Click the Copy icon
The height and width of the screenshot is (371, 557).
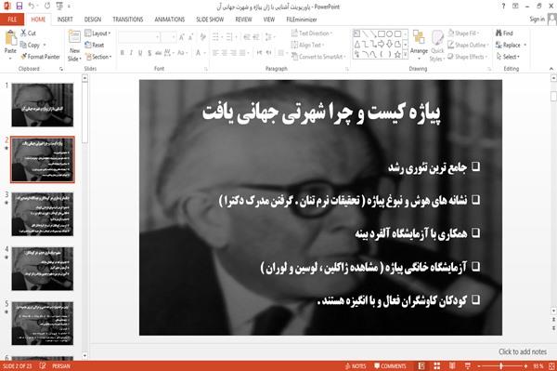click(23, 45)
